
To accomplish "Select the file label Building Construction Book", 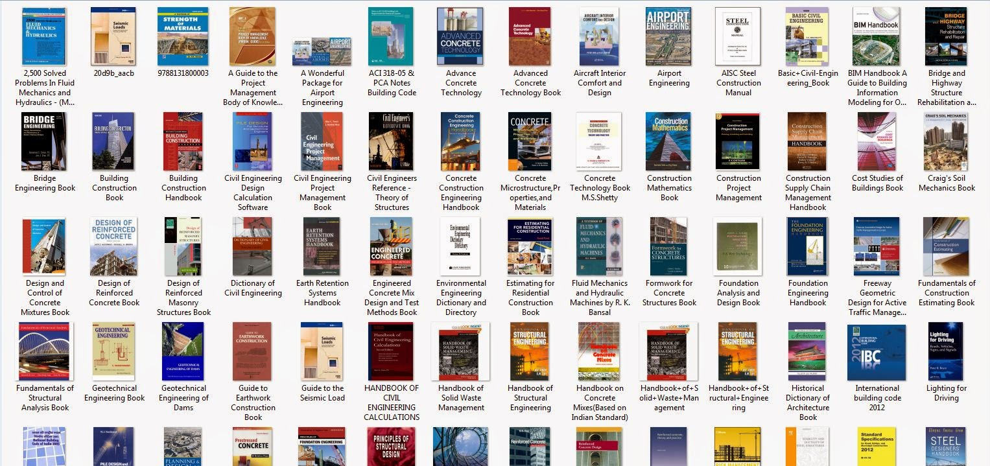I will [114, 188].
